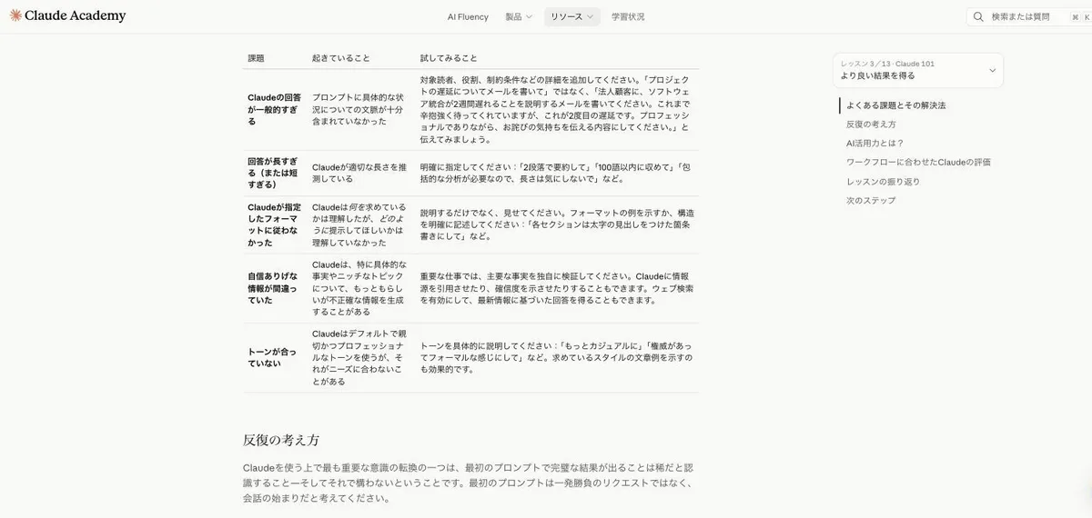Click the Claude Academy starburst logo icon

point(15,15)
